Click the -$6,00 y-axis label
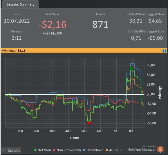Viewport: 168px width, 155px height. pyautogui.click(x=151, y=123)
